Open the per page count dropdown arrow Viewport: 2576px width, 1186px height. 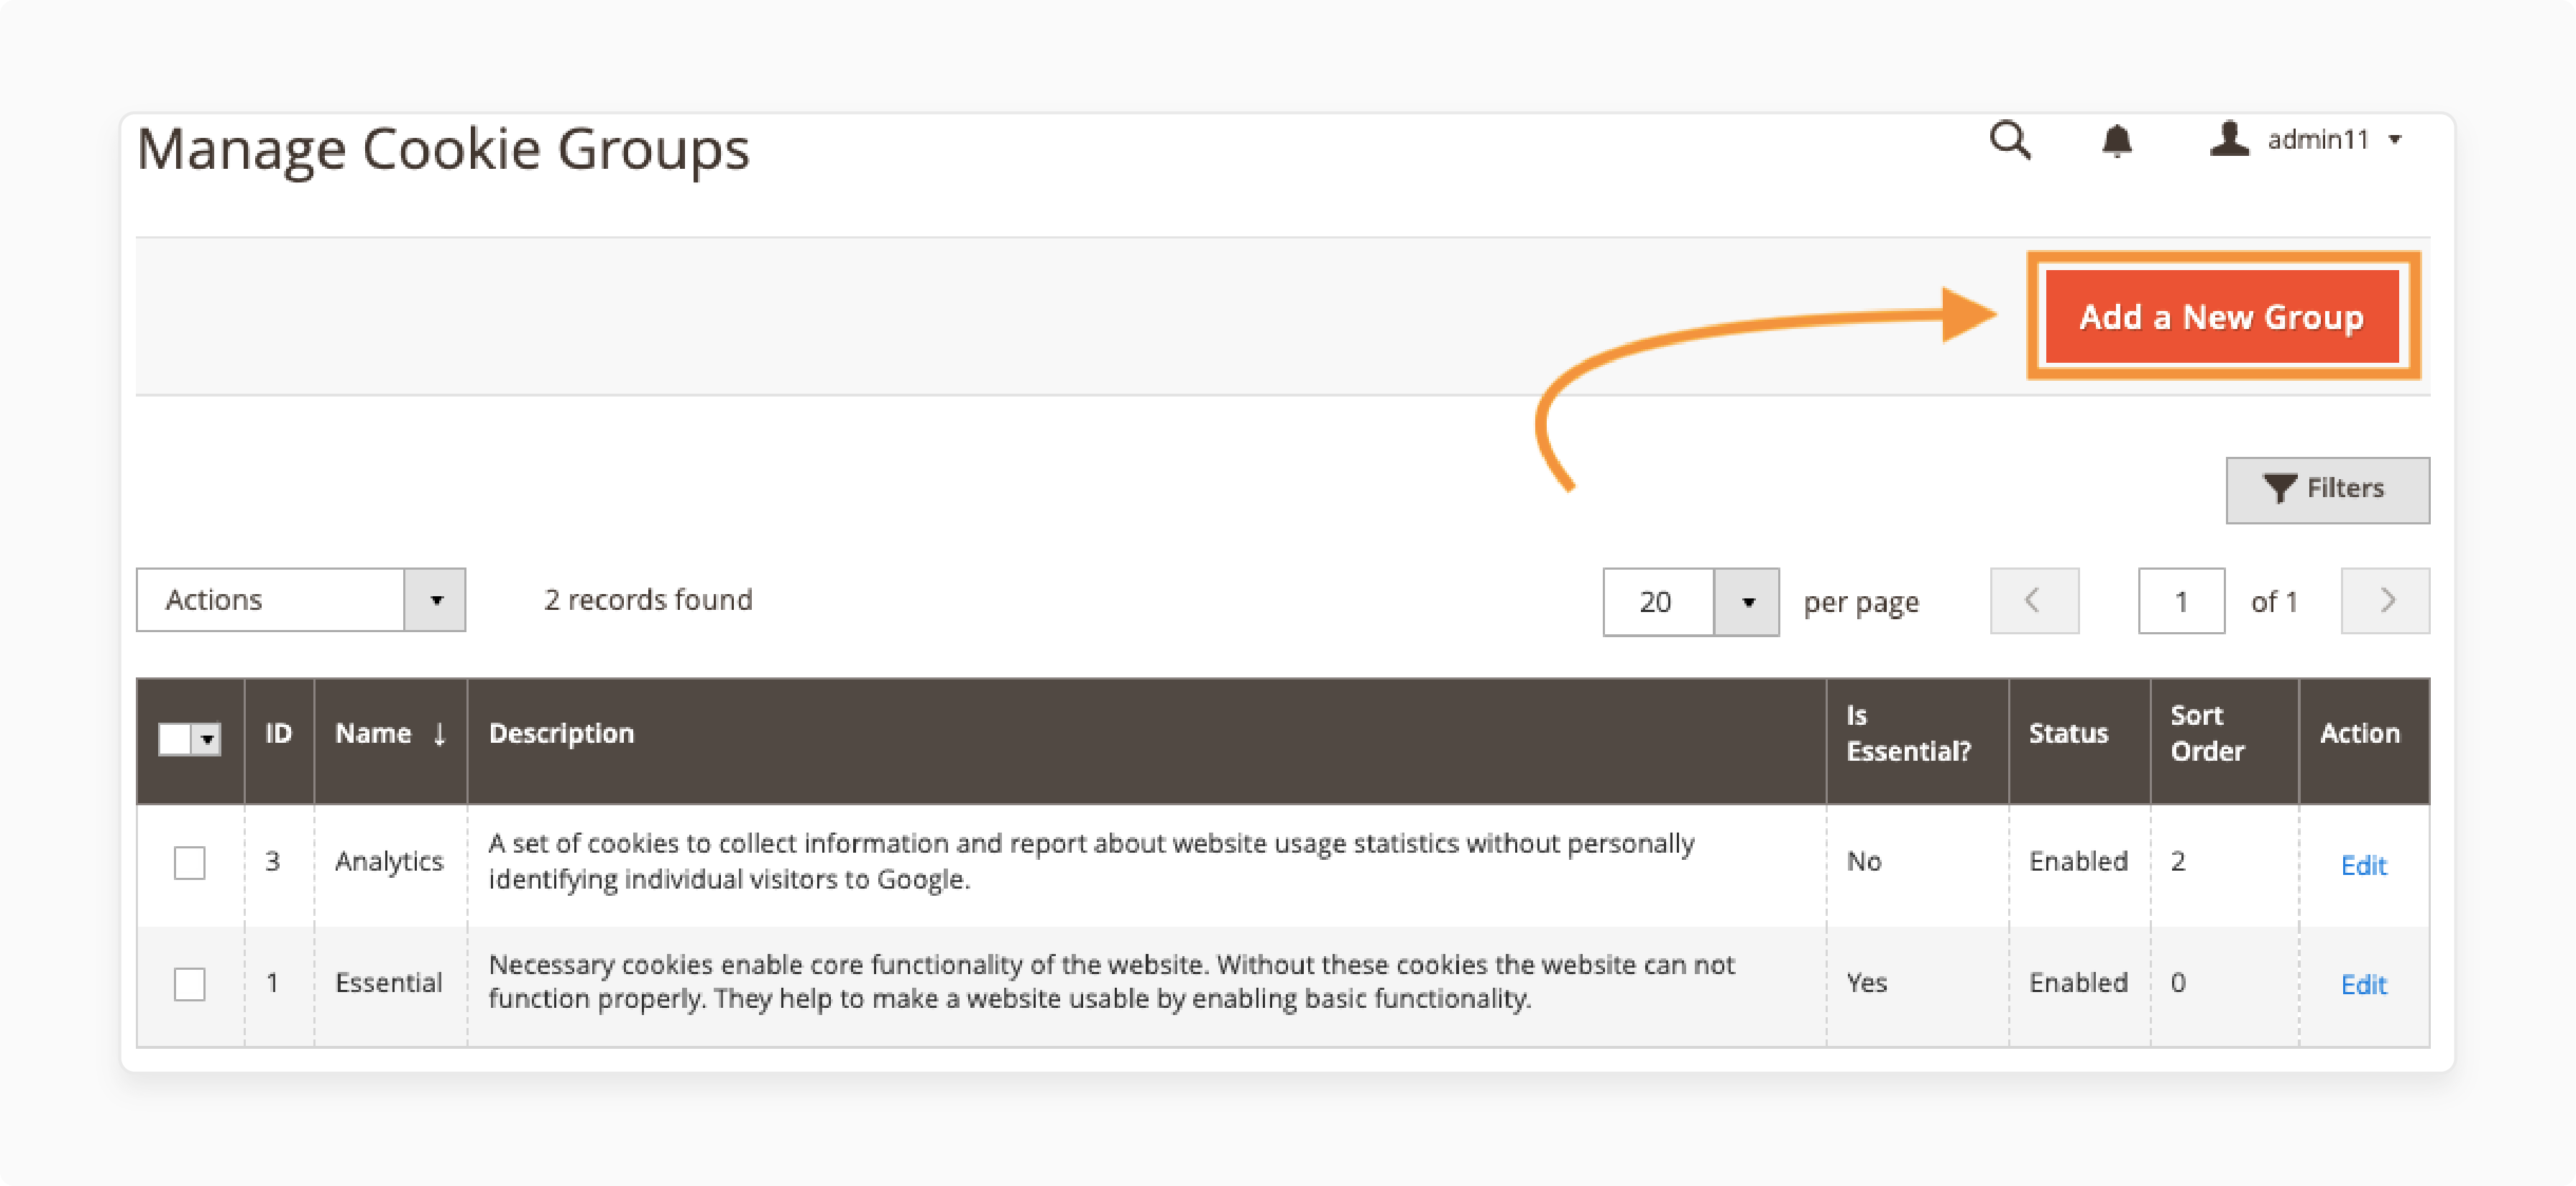pos(1746,601)
